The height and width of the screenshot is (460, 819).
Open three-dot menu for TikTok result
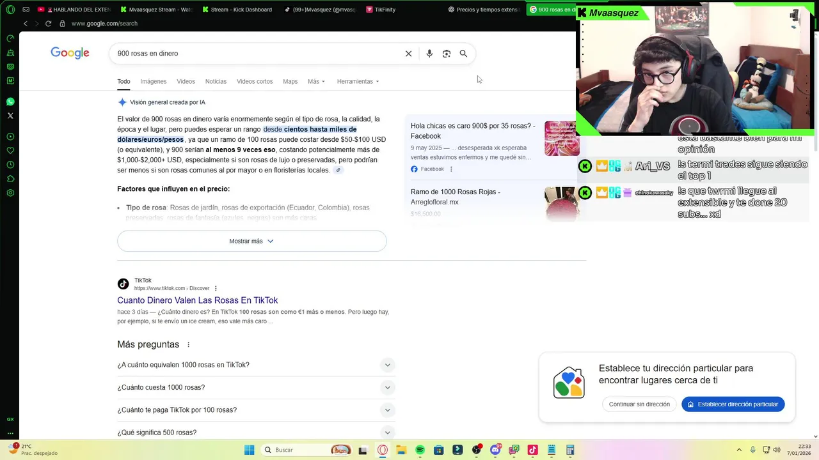click(x=216, y=288)
